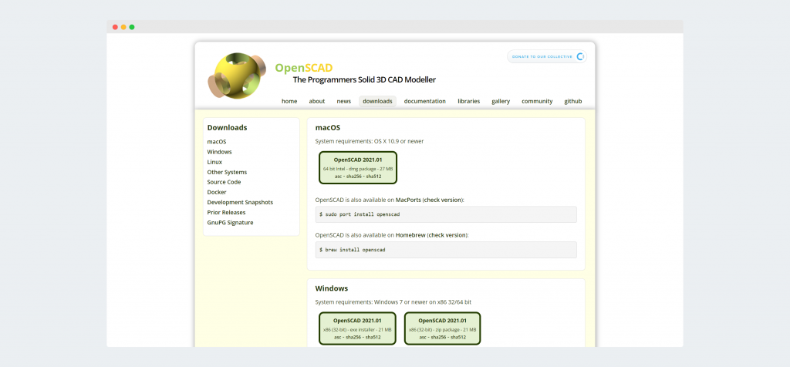Click the Open Collective icon in donate button

580,56
